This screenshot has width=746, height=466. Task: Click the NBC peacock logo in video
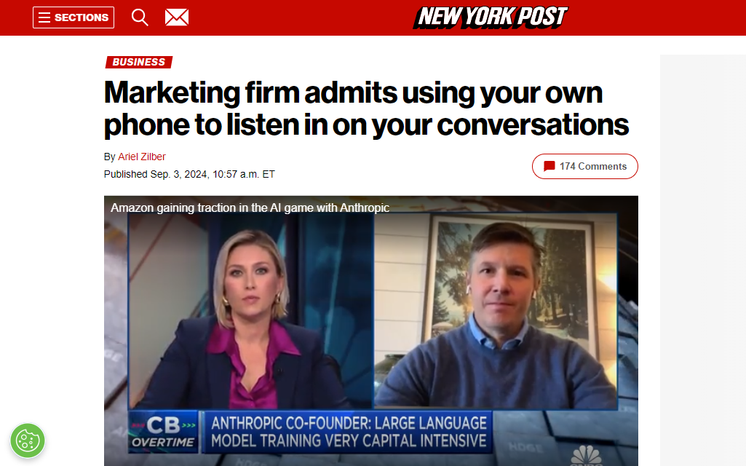point(587,456)
